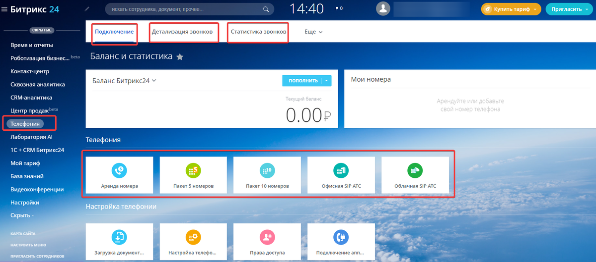Open Контакт-центр in sidebar
Viewport: 596px width, 262px height.
[30, 71]
